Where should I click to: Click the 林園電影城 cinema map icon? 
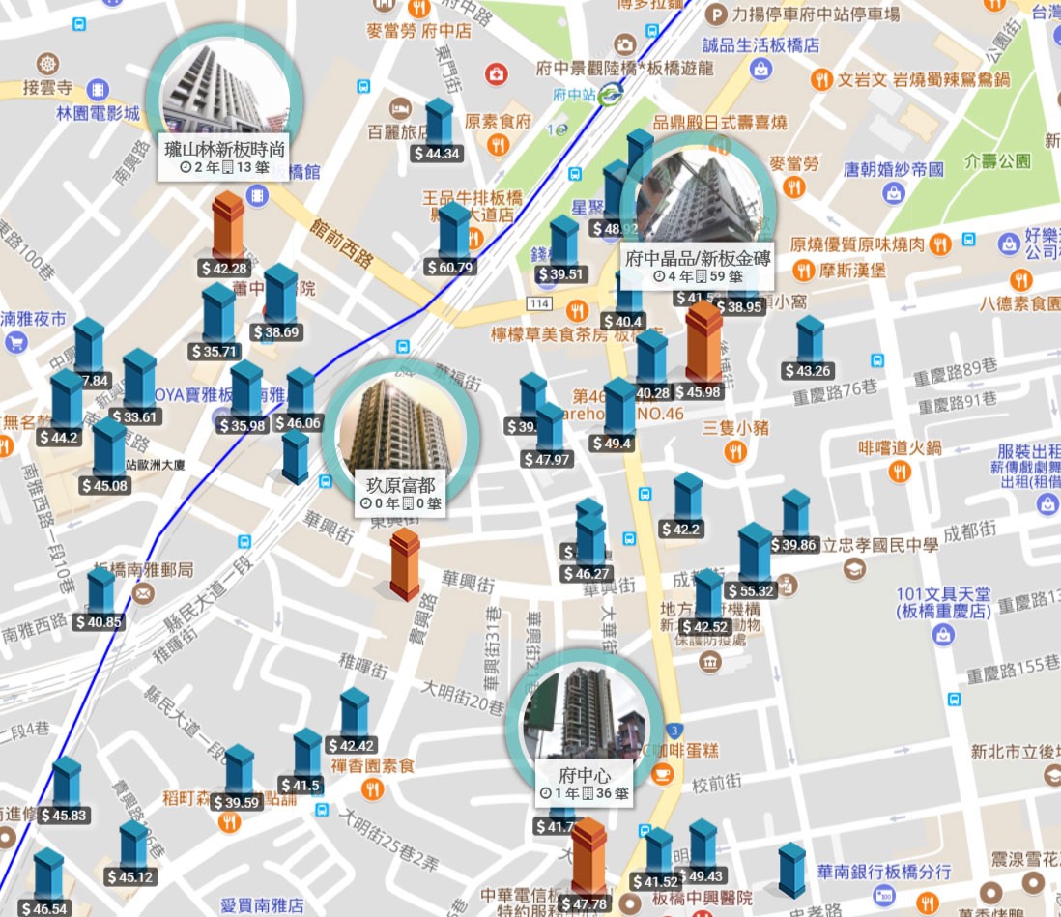[x=99, y=89]
